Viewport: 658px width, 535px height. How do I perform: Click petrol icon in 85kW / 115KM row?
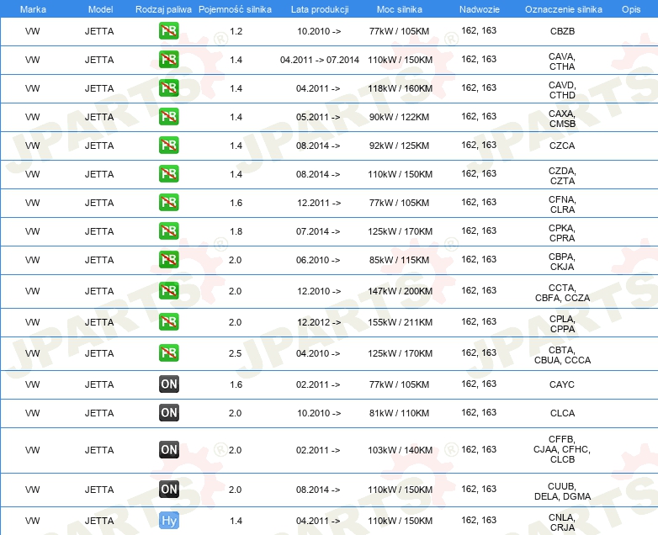[168, 259]
